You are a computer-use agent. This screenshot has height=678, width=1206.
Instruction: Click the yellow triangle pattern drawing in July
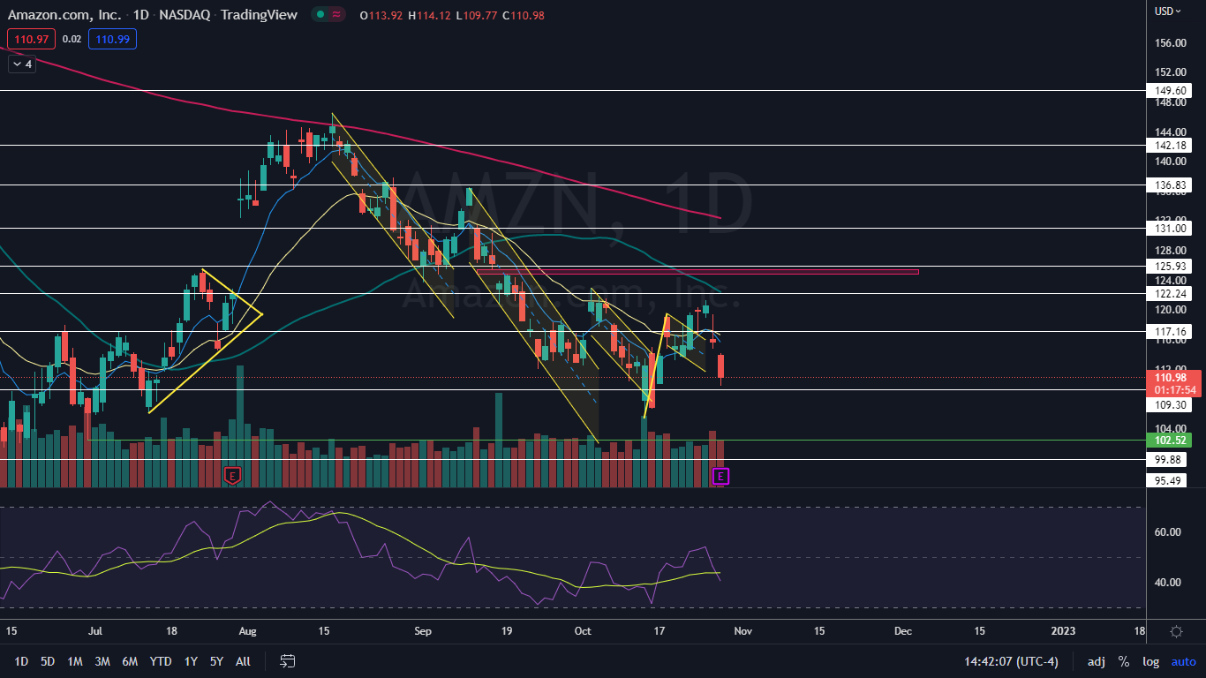click(205, 340)
